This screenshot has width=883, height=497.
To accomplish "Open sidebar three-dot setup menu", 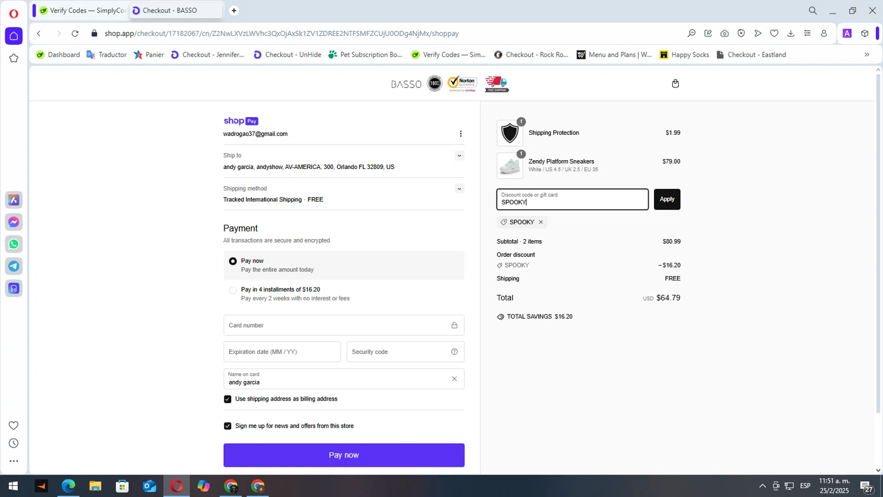I will pyautogui.click(x=14, y=461).
